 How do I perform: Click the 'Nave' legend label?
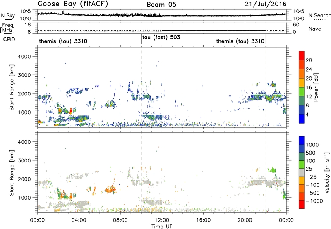click(x=315, y=29)
